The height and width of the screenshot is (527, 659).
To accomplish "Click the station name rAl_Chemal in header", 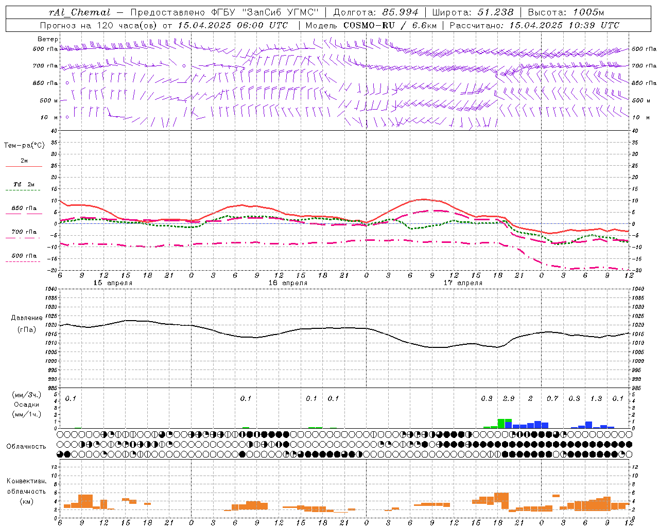I will click(x=79, y=12).
